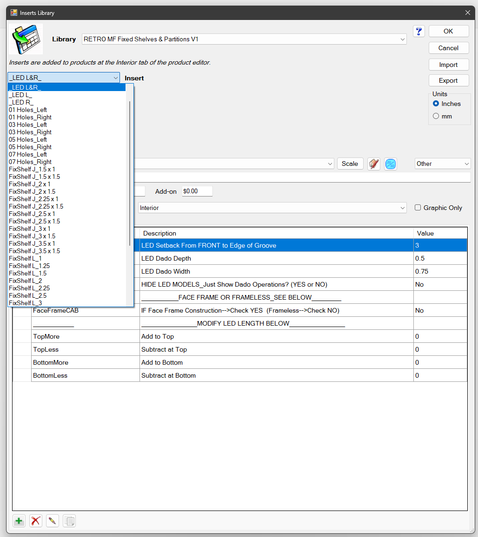The height and width of the screenshot is (537, 478).
Task: Enable the Graphic Only checkbox
Action: pyautogui.click(x=418, y=208)
